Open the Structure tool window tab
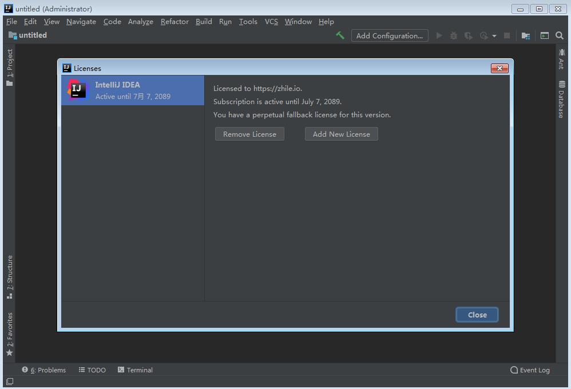The width and height of the screenshot is (571, 389). point(10,277)
